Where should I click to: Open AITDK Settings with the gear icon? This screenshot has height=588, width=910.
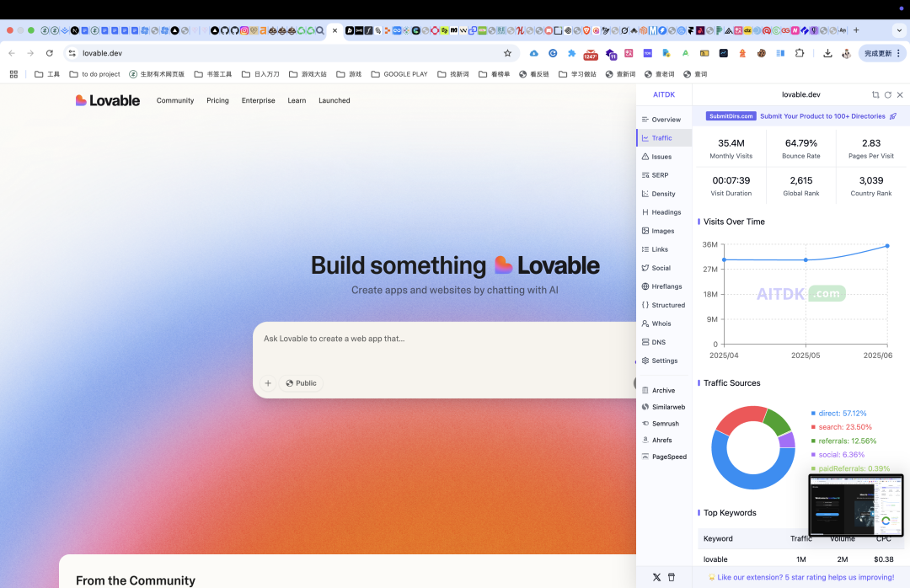(659, 361)
